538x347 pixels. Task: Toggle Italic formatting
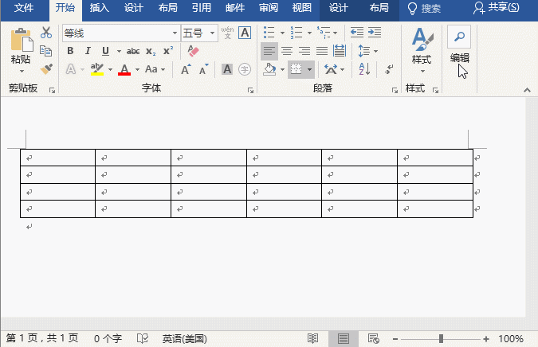point(88,51)
